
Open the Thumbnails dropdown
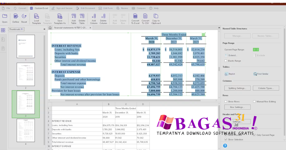coord(16,29)
